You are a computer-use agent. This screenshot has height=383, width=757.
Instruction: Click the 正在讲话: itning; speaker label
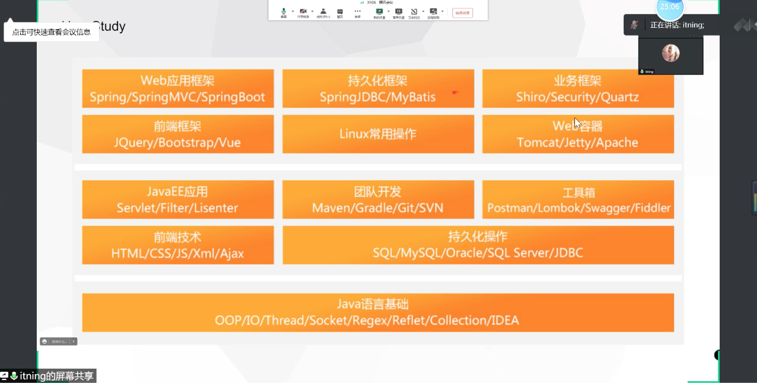[677, 25]
